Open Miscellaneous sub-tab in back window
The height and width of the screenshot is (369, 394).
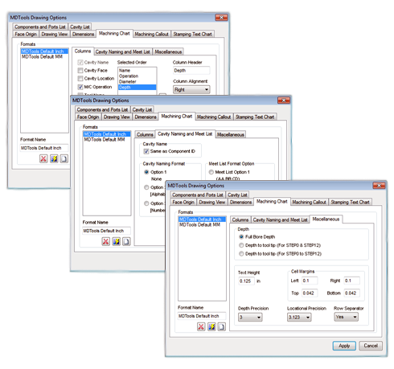click(x=168, y=51)
